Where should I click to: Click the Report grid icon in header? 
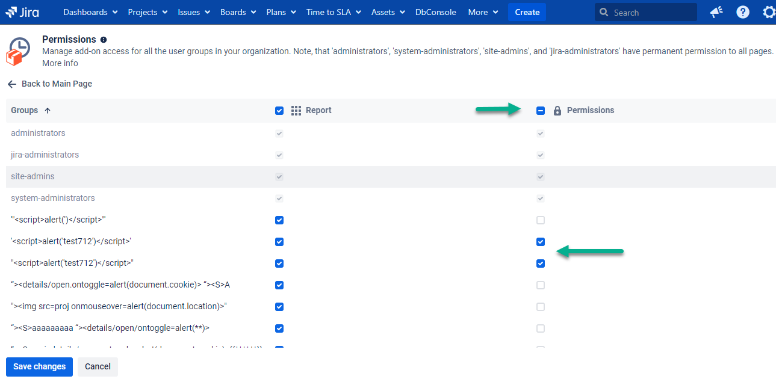tap(296, 111)
